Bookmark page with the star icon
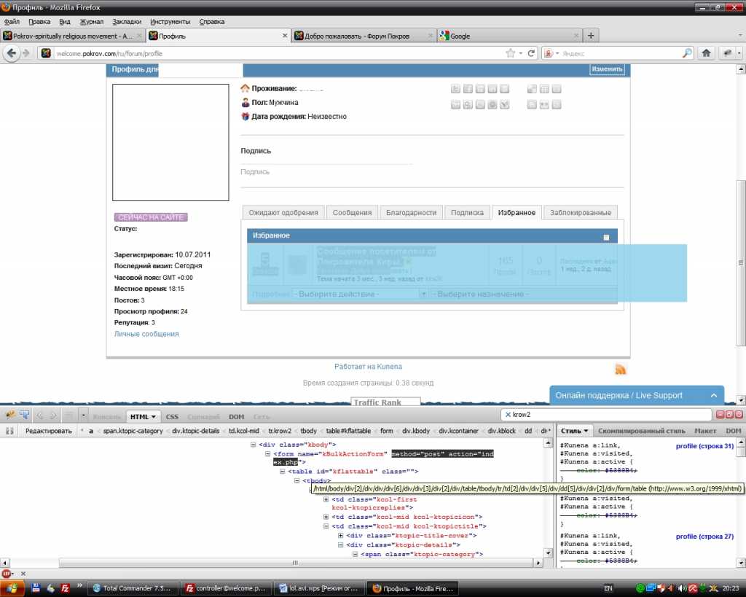Screen dimensions: 746x597 pos(511,53)
